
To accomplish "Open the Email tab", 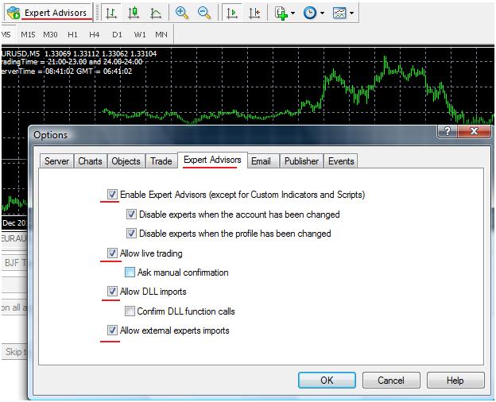I will click(261, 161).
